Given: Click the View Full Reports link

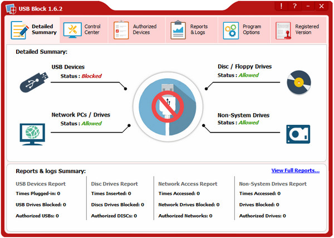Looking at the screenshot, I should point(295,170).
